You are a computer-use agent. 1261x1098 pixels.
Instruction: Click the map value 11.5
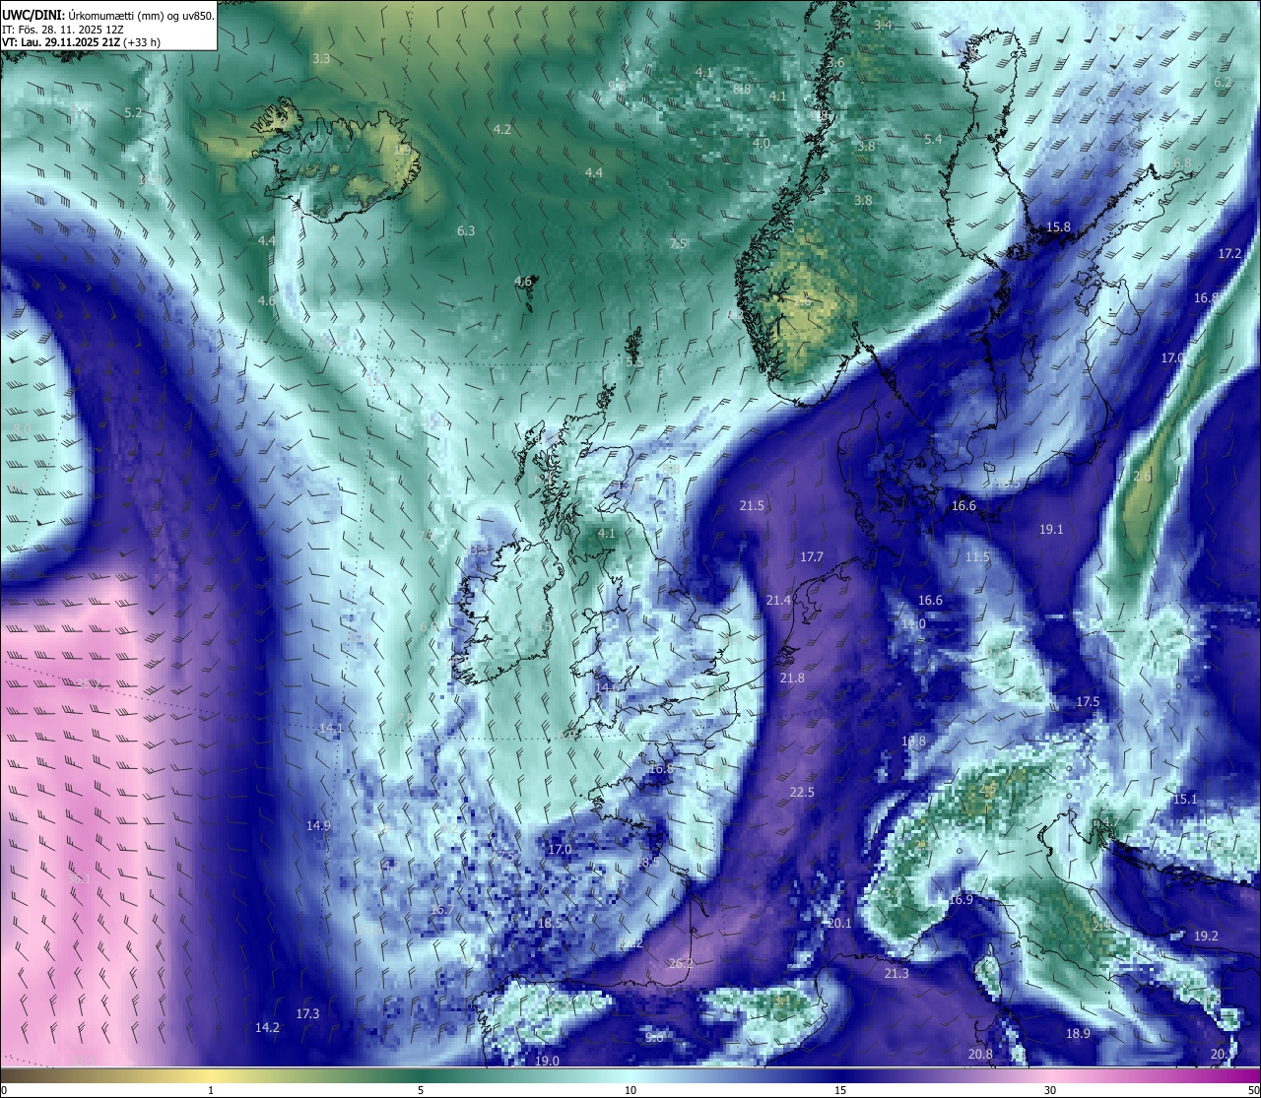pyautogui.click(x=977, y=557)
